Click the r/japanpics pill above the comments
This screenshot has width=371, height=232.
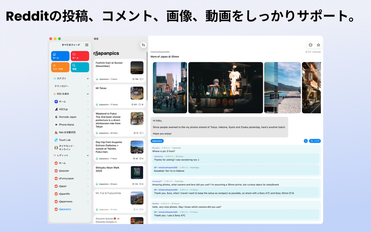157,141
